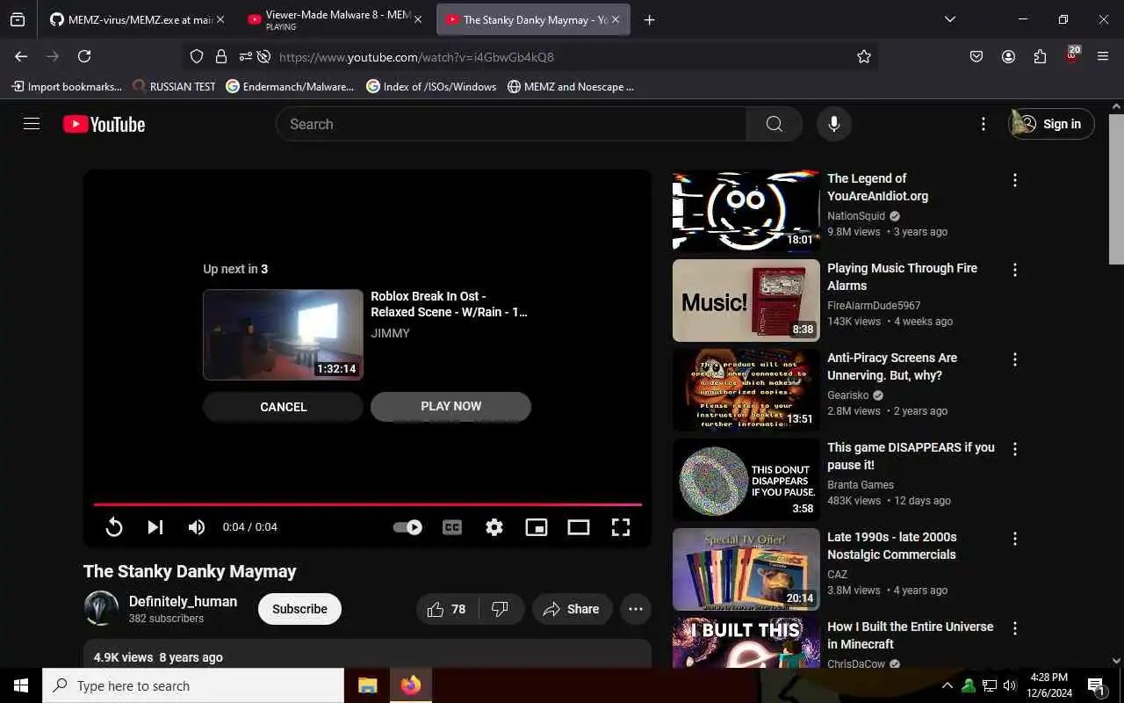Open uBlock Origin extension icon
The height and width of the screenshot is (703, 1124).
[x=1071, y=56]
